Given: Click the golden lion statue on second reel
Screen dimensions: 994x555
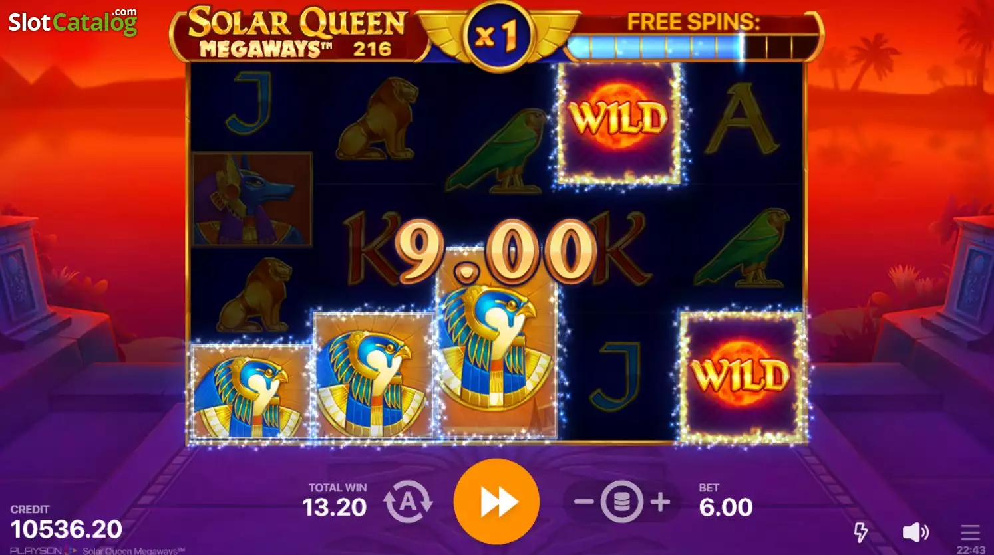Looking at the screenshot, I should (x=377, y=119).
